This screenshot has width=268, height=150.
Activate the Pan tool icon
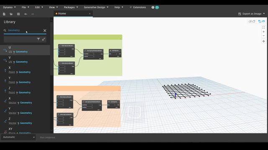[x=263, y=41]
